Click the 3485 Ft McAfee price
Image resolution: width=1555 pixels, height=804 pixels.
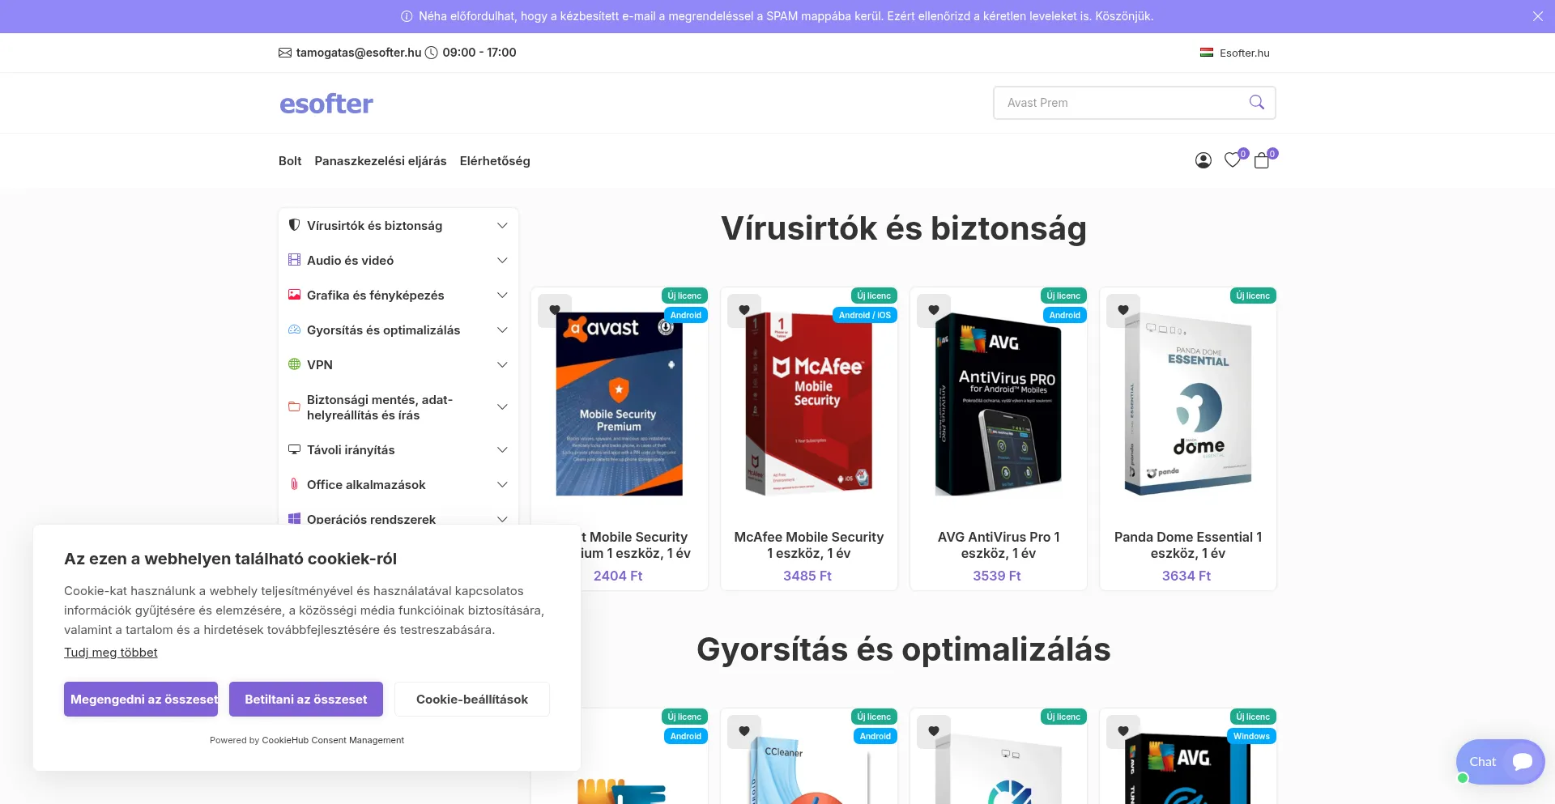[x=807, y=576]
